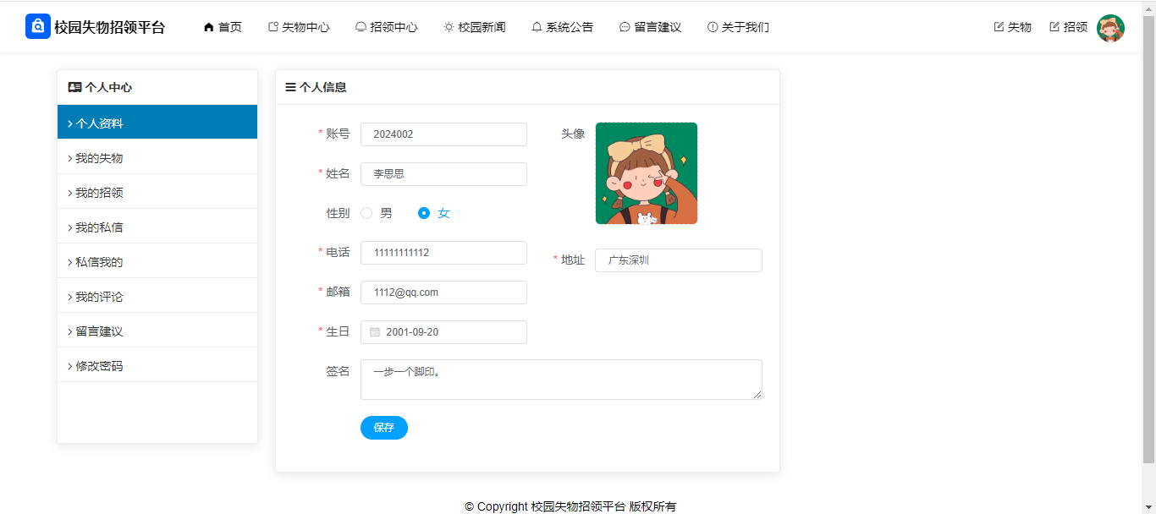The height and width of the screenshot is (514, 1156).
Task: Go to 失物中心 menu item
Action: [299, 27]
